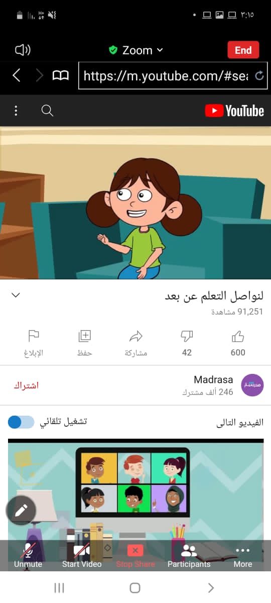Tap the speaker audio icon
The height and width of the screenshot is (603, 271).
click(x=23, y=50)
